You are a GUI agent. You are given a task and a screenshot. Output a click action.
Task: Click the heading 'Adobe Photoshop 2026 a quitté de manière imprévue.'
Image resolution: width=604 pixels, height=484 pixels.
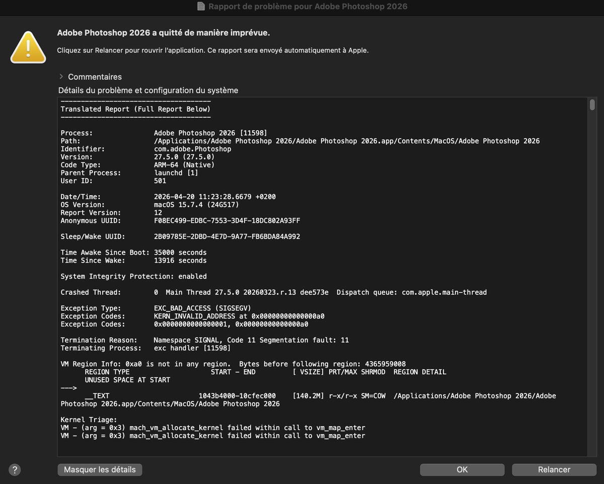164,33
